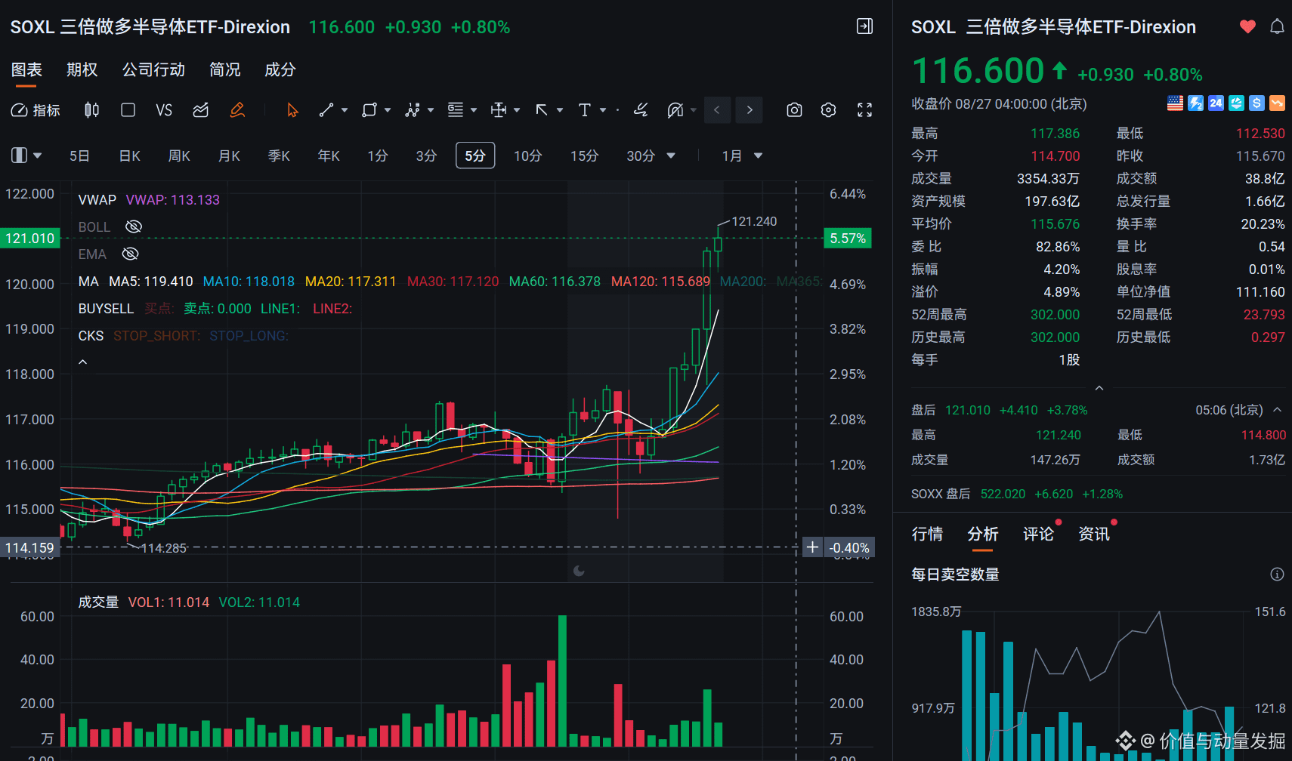
Task: Open the 评论 tab
Action: coord(1038,534)
